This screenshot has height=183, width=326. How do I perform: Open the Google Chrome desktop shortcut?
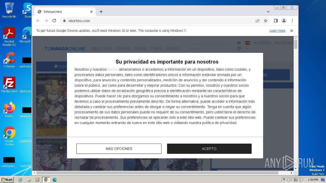tap(9, 136)
